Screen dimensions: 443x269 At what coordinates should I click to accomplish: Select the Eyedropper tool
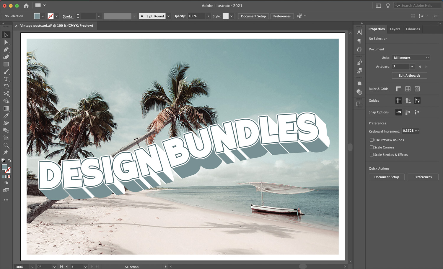point(6,116)
